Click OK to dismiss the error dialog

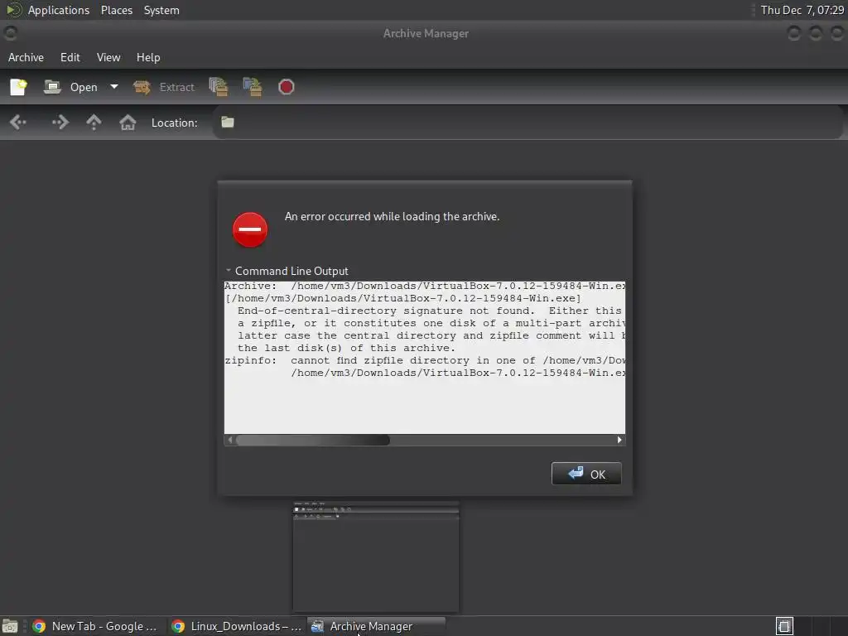586,474
